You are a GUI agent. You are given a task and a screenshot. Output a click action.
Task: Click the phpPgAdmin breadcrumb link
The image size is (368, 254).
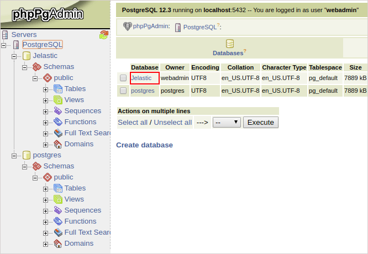pos(150,27)
